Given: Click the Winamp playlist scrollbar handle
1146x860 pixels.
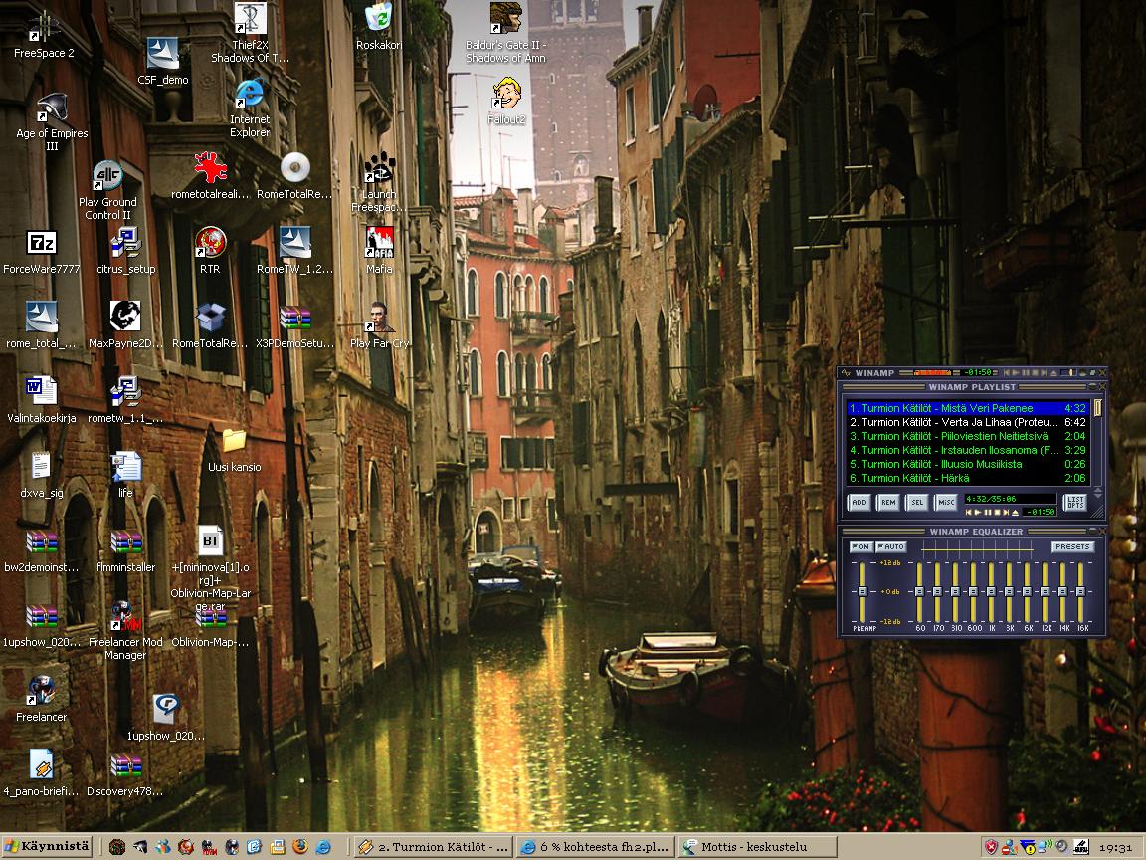Looking at the screenshot, I should tap(1098, 408).
